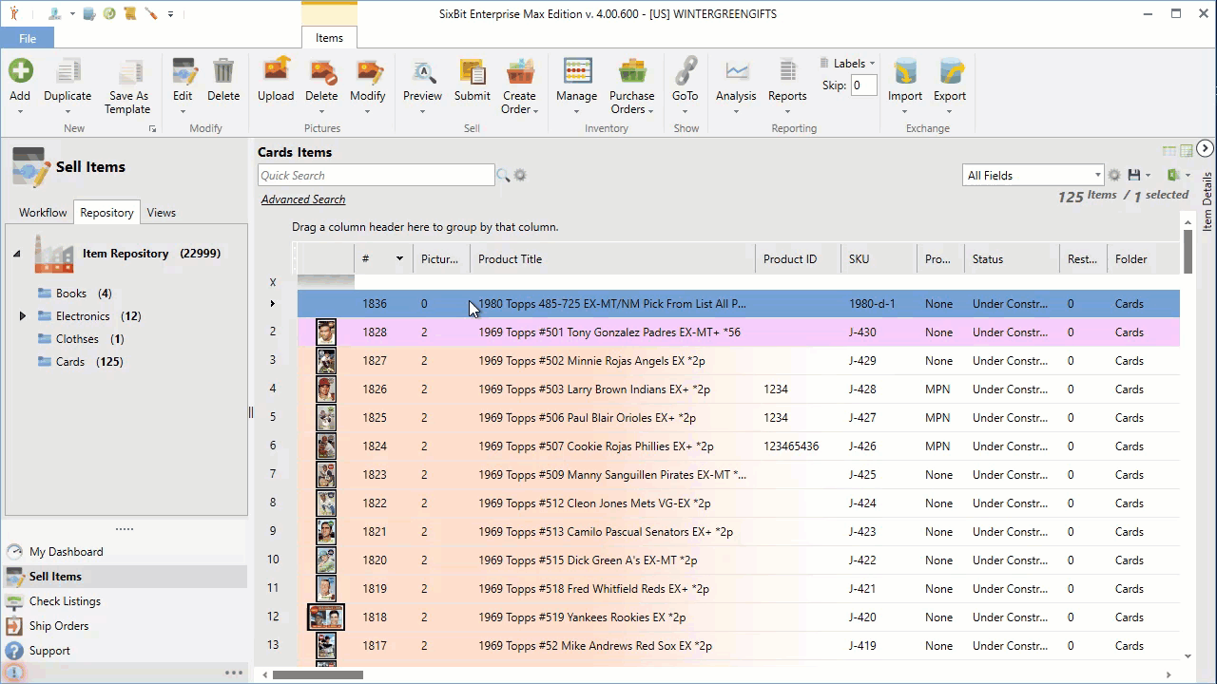Image resolution: width=1217 pixels, height=684 pixels.
Task: Click the SKU column header
Action: tap(879, 259)
